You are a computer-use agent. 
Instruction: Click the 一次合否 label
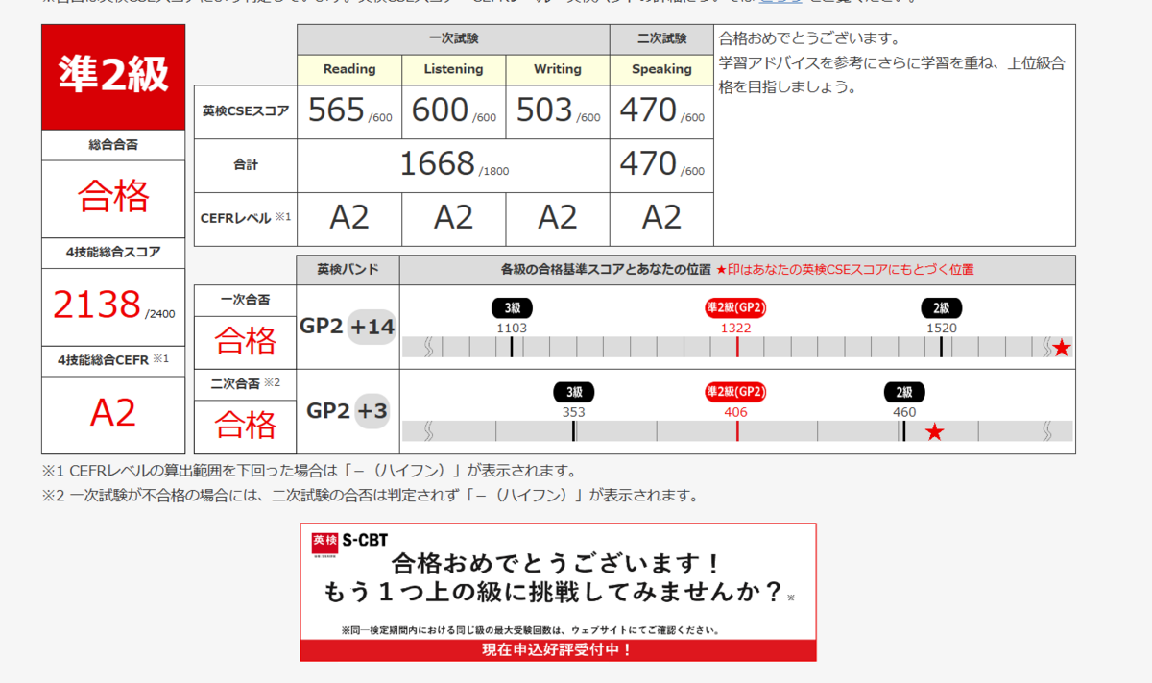[x=246, y=300]
